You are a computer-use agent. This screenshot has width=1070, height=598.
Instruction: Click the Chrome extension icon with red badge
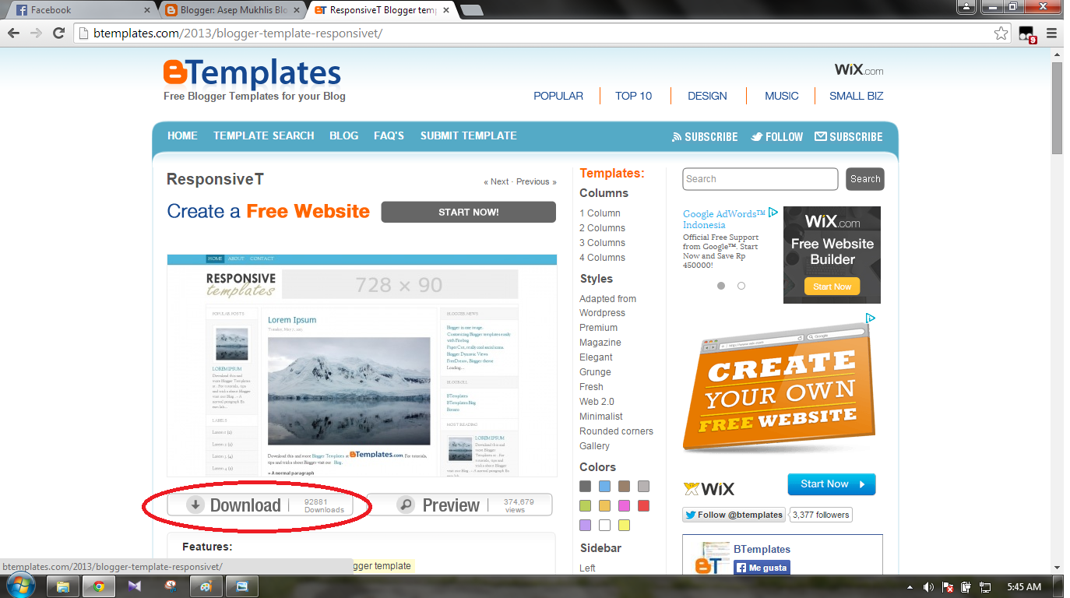tap(1027, 33)
